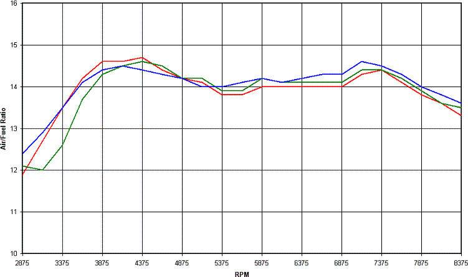Click the 16 value on vertical axis

[x=14, y=4]
